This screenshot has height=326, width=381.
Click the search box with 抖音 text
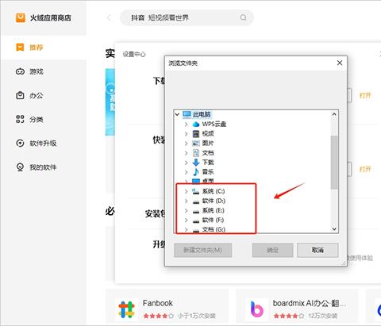[x=187, y=17]
